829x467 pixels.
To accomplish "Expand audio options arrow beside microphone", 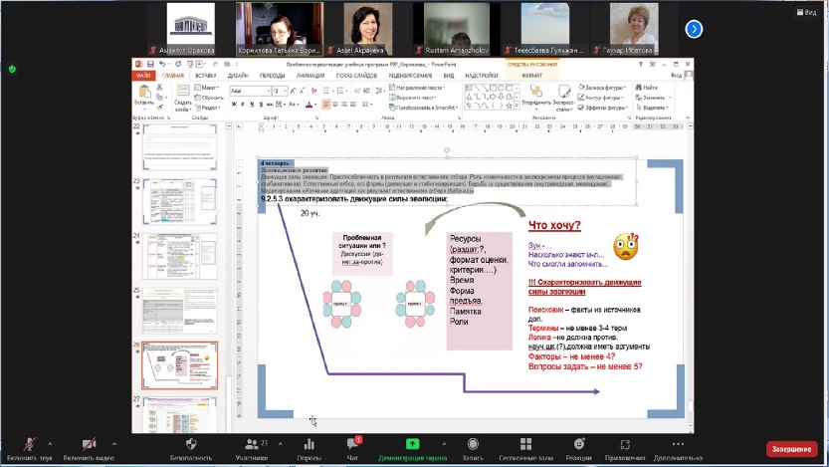I will (56, 443).
